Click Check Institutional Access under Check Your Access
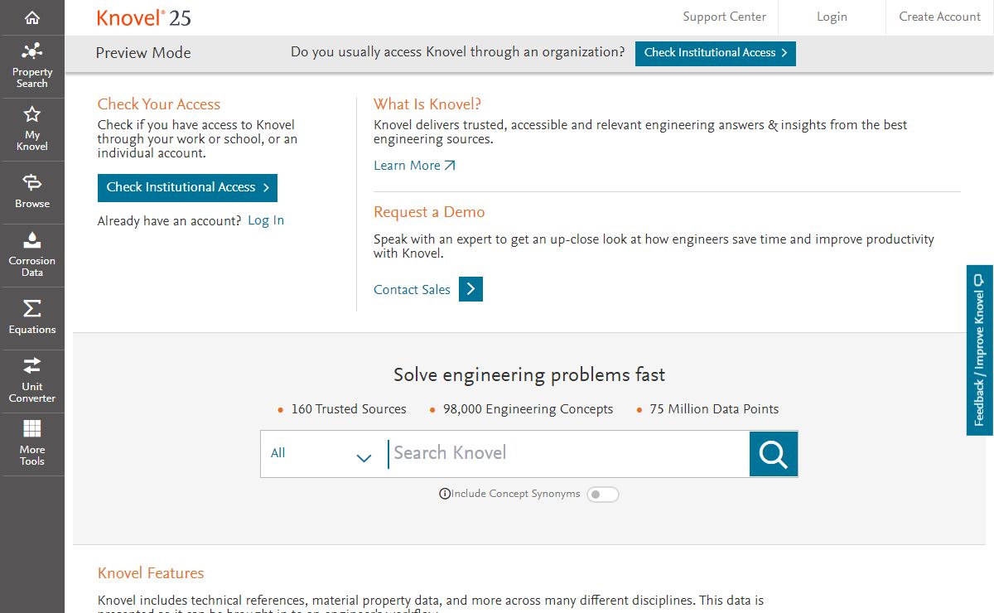Image resolution: width=994 pixels, height=613 pixels. coord(187,188)
